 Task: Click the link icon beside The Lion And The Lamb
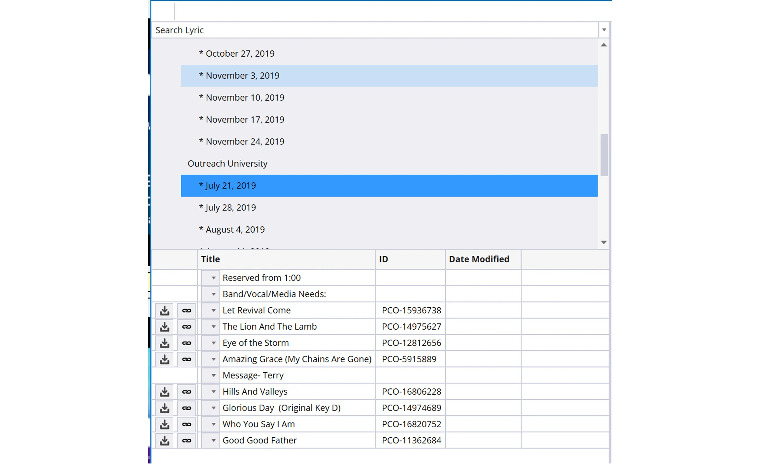tap(187, 327)
